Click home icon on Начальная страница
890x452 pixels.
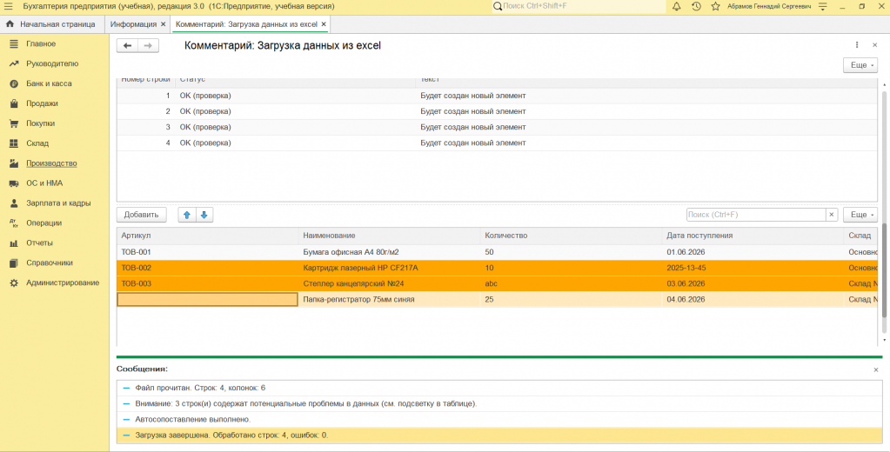(10, 24)
